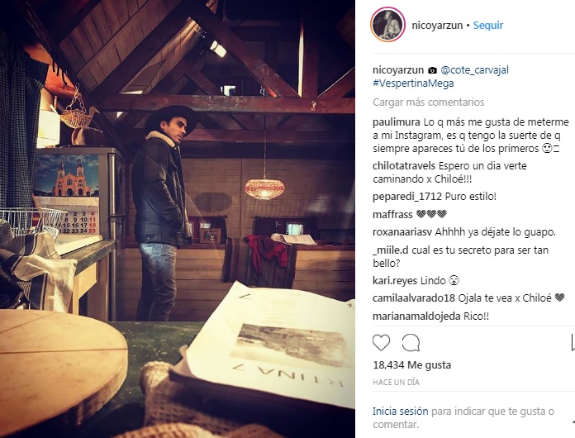
Task: Click the Inicia sesión login link
Action: click(x=401, y=412)
